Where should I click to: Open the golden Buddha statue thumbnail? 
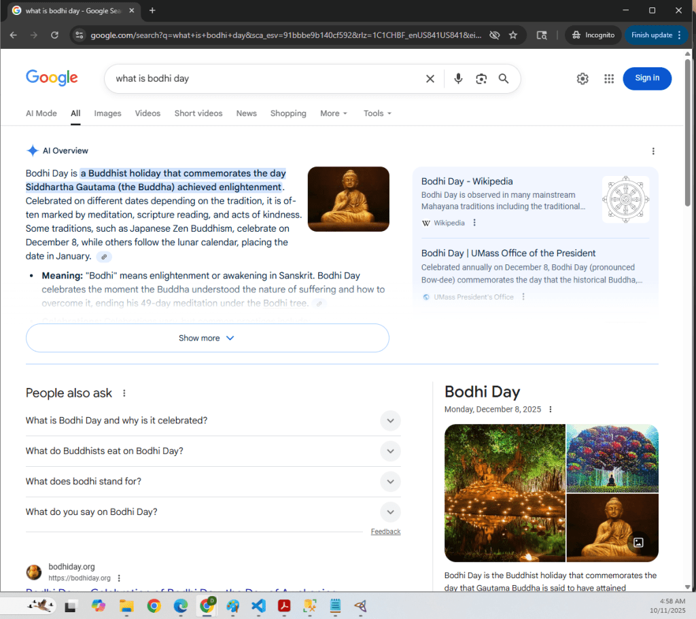pyautogui.click(x=348, y=199)
